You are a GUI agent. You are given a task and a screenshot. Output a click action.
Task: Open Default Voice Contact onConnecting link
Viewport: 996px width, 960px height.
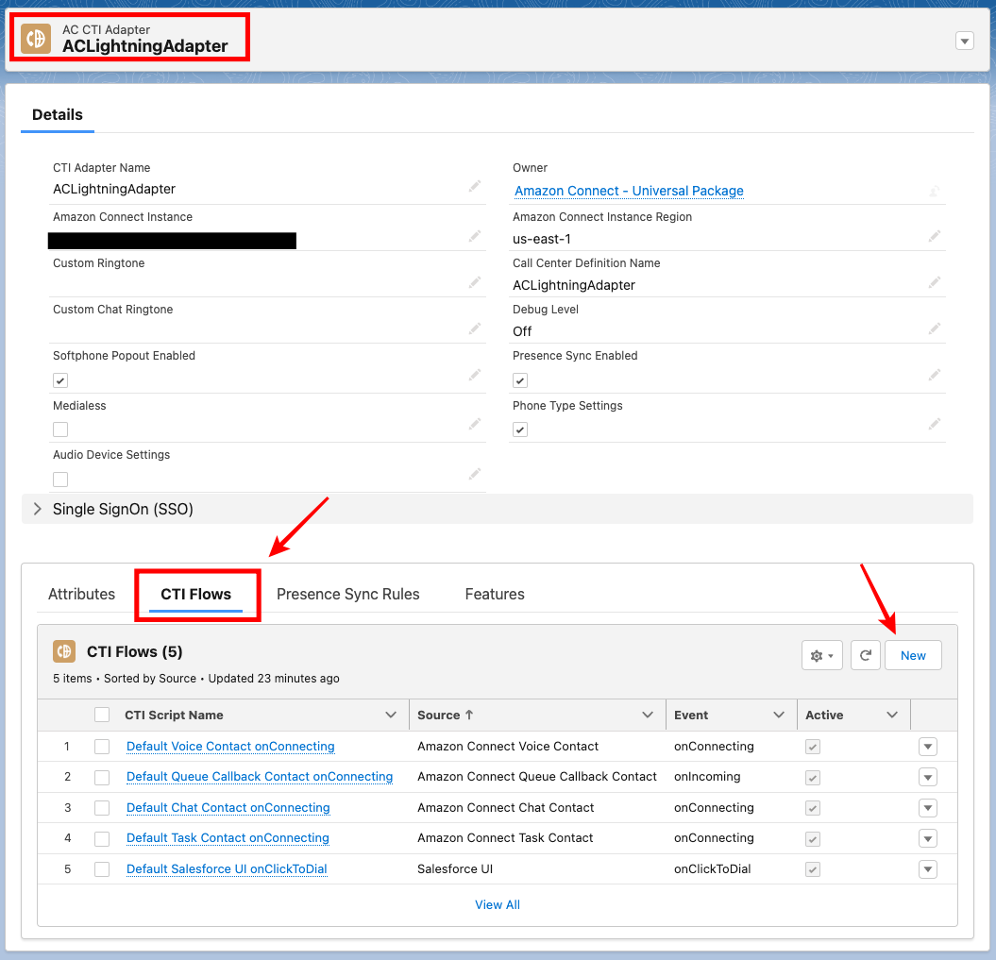click(x=230, y=747)
